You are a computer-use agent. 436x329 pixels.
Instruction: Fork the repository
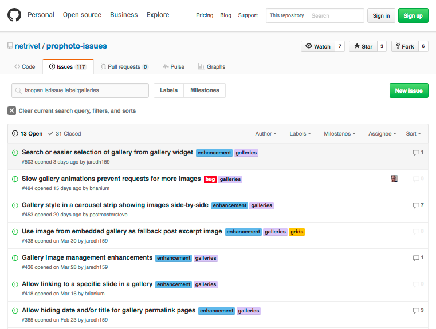(x=405, y=46)
